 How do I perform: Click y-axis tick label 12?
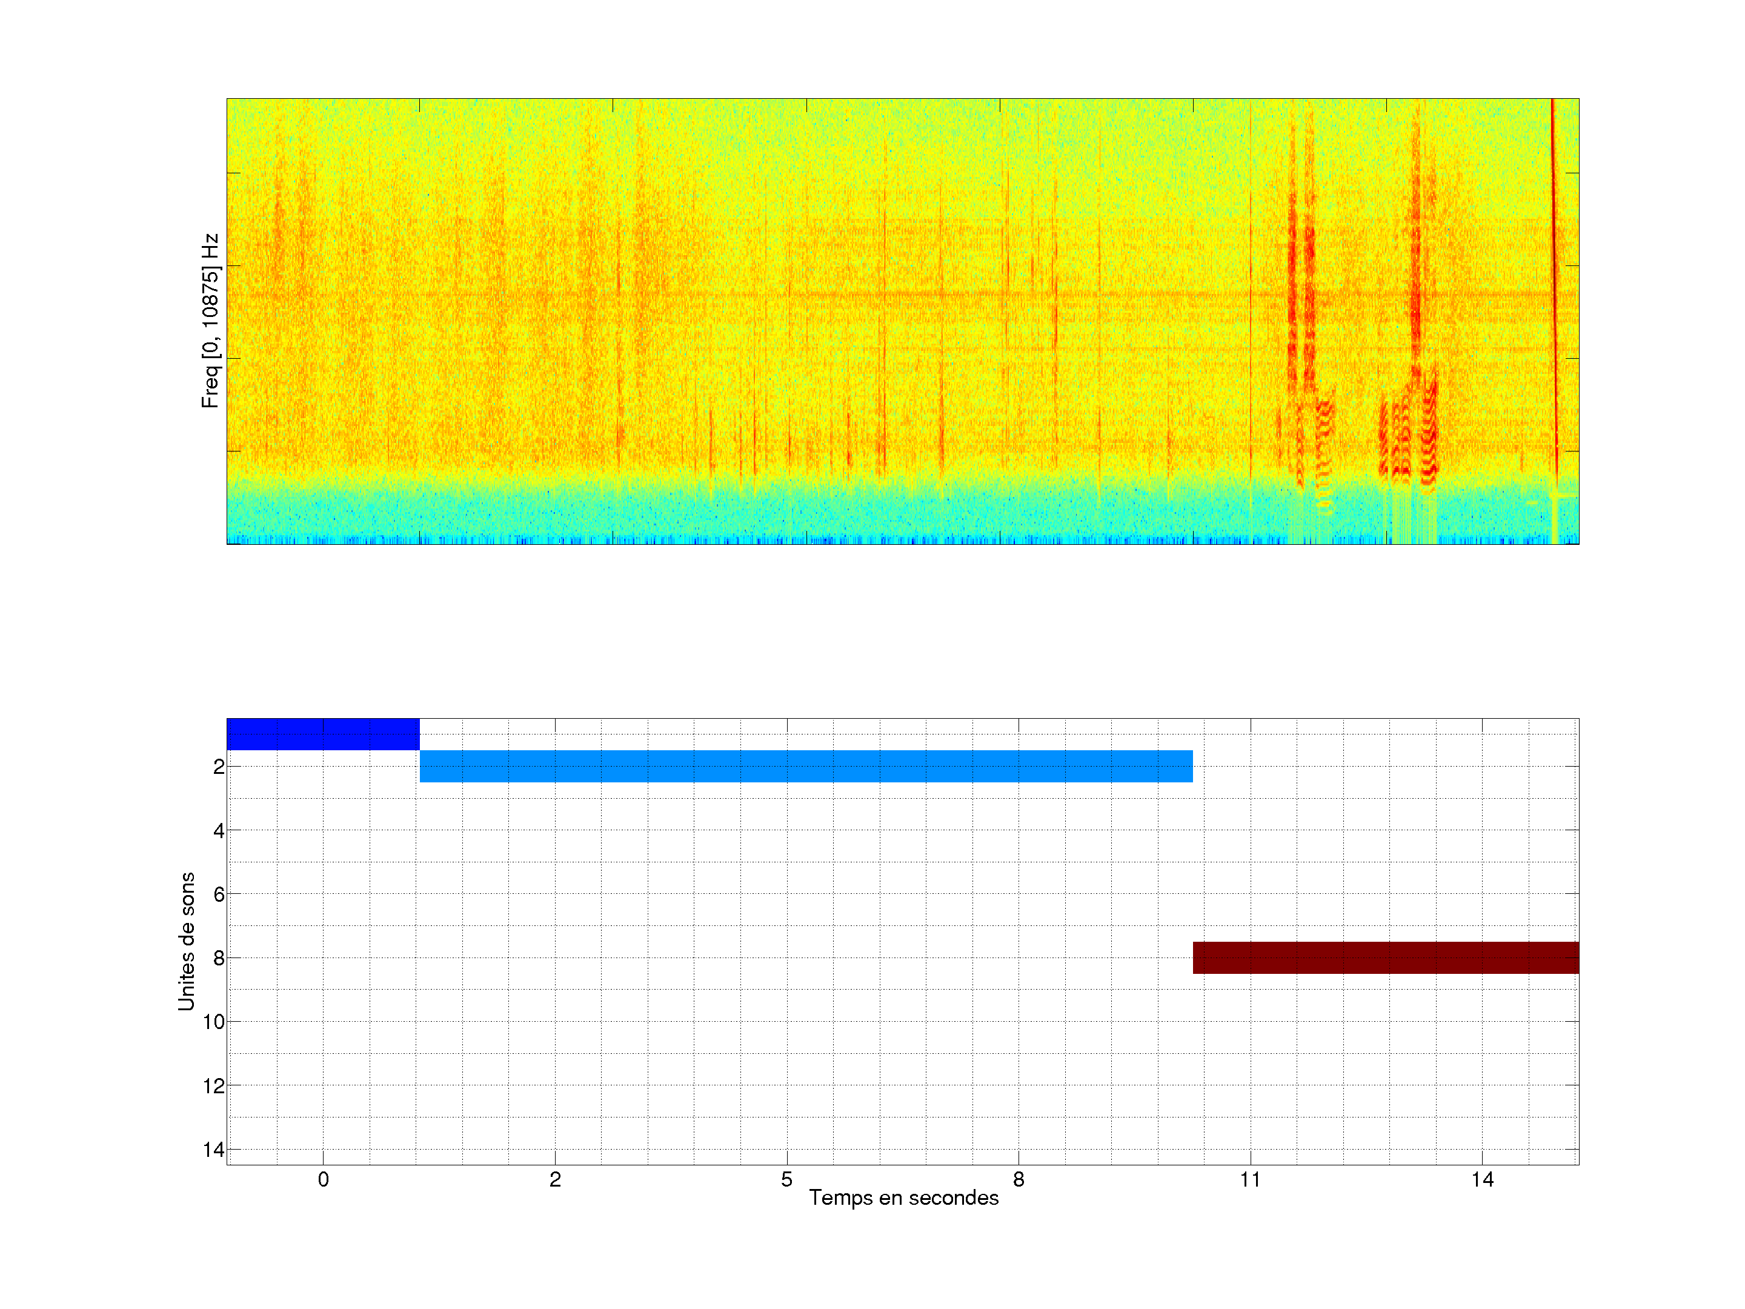[x=214, y=1086]
